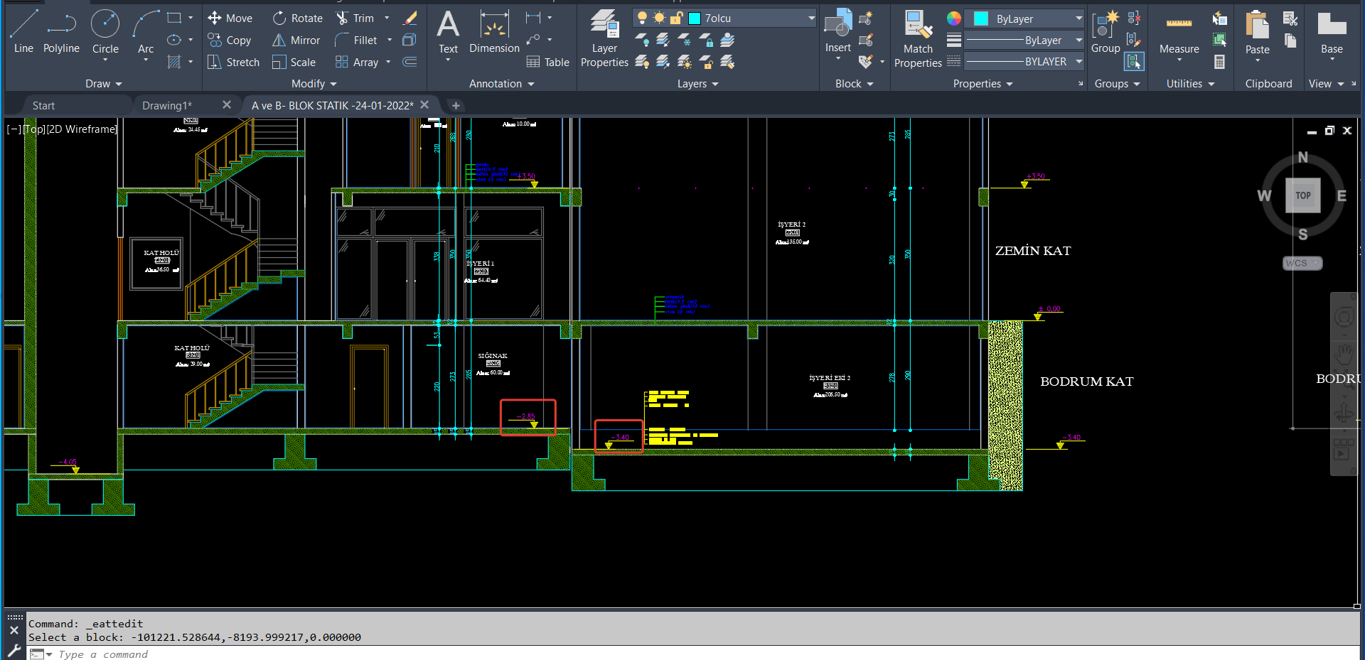Toggle layer on/off lightbulb for 7olcu
This screenshot has width=1365, height=660.
(x=642, y=18)
